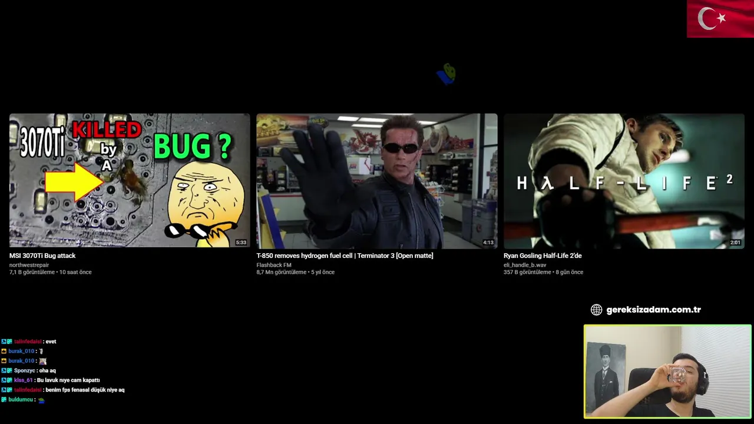Click the emote in buldumcu's message
The width and height of the screenshot is (754, 424).
pyautogui.click(x=41, y=400)
